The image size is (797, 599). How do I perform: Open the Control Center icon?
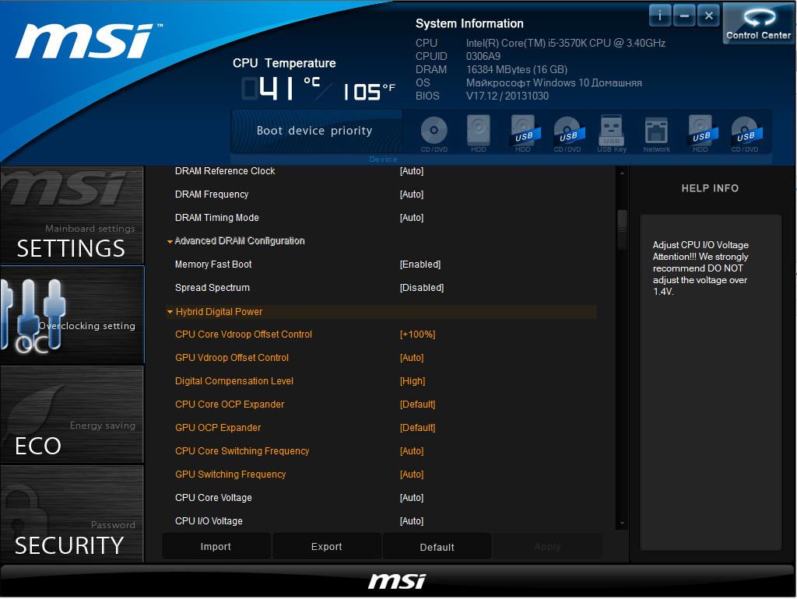point(758,23)
